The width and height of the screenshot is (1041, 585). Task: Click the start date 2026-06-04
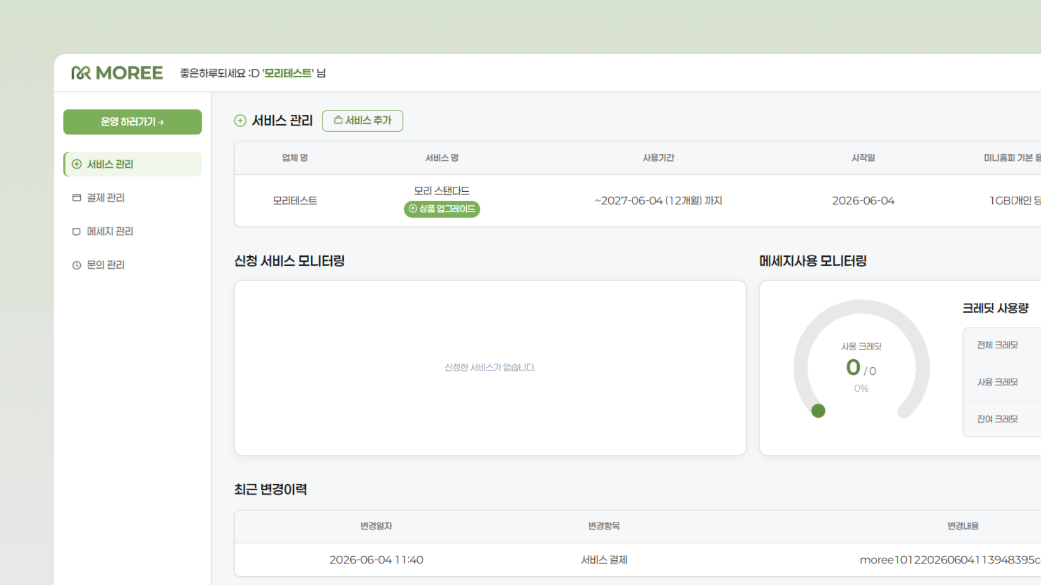pos(863,200)
